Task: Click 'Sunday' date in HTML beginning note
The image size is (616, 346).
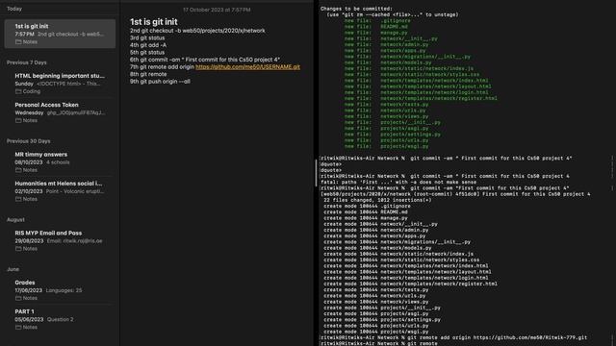Action: (x=24, y=84)
